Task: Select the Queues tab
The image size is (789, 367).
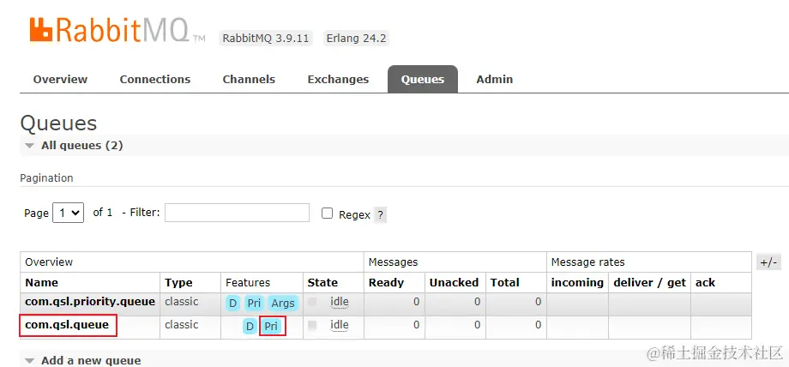Action: [x=423, y=80]
